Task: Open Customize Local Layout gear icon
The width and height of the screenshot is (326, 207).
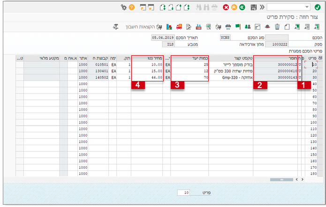Action: click(124, 7)
